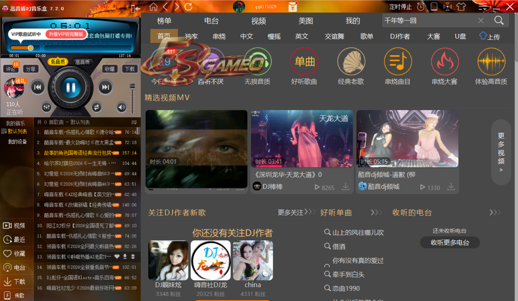Open the 经典老歌 gramophone icon
Viewport: 518px width, 301px height.
(351, 61)
